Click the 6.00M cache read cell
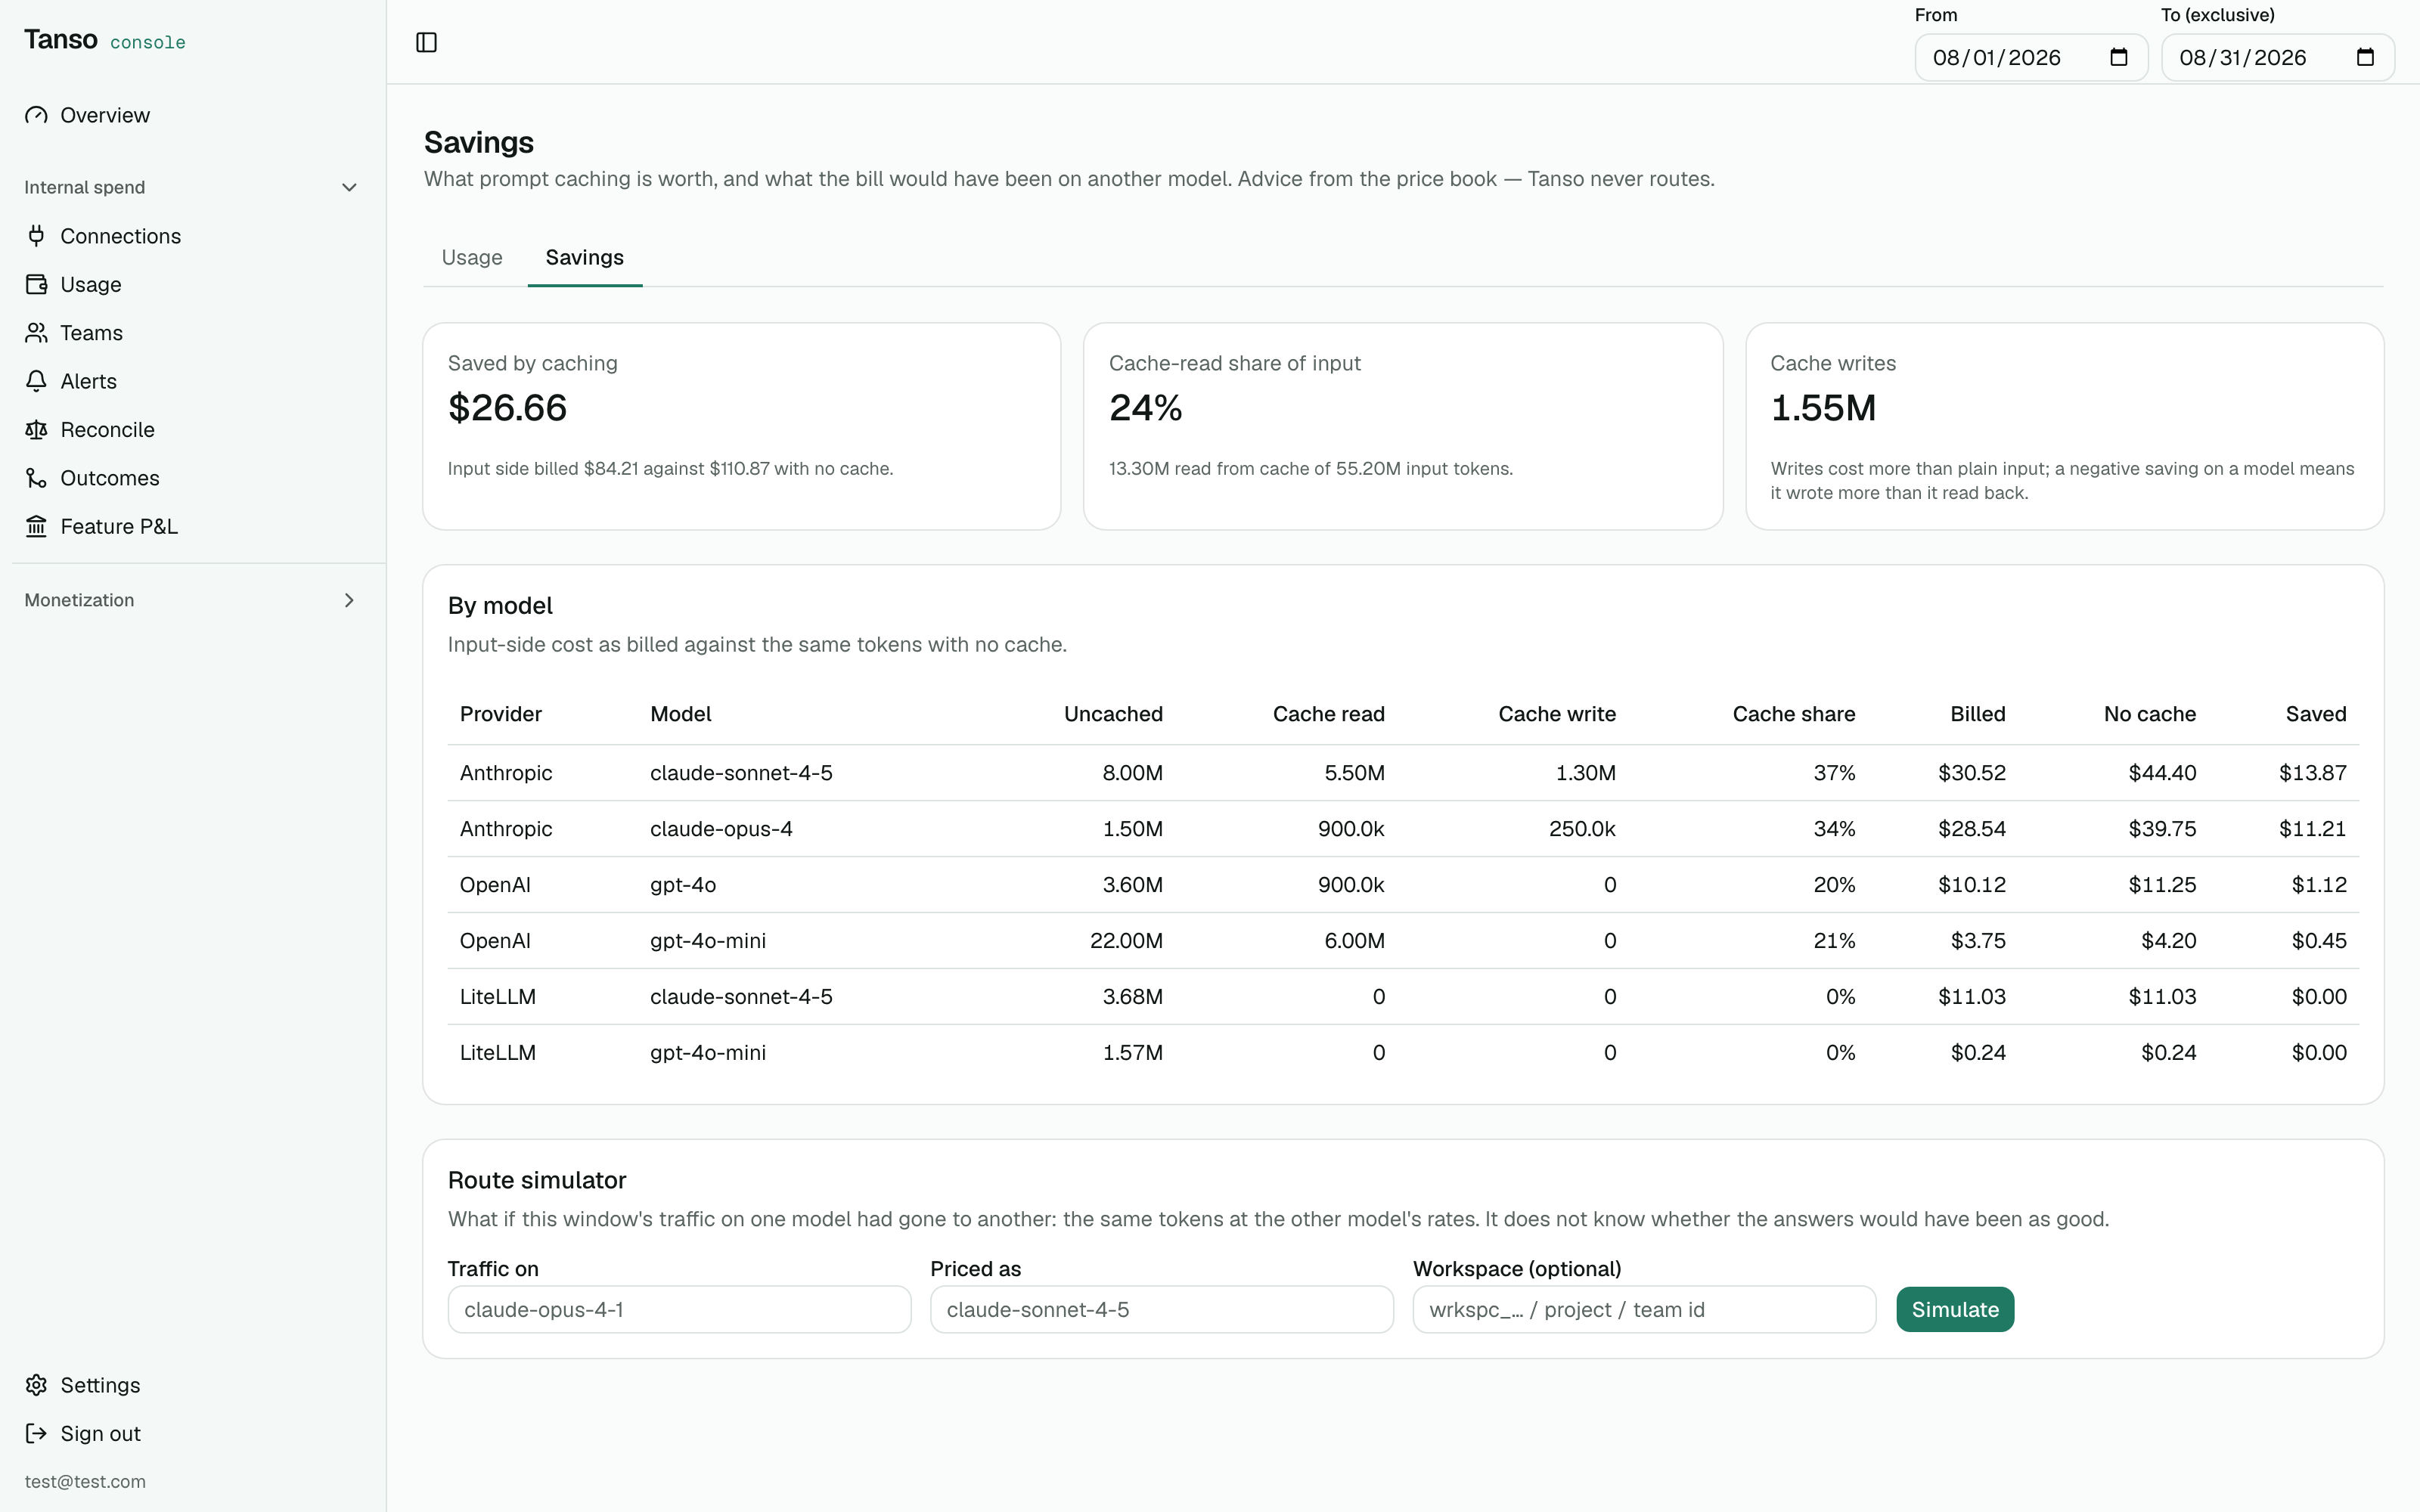The width and height of the screenshot is (2420, 1512). click(1354, 941)
